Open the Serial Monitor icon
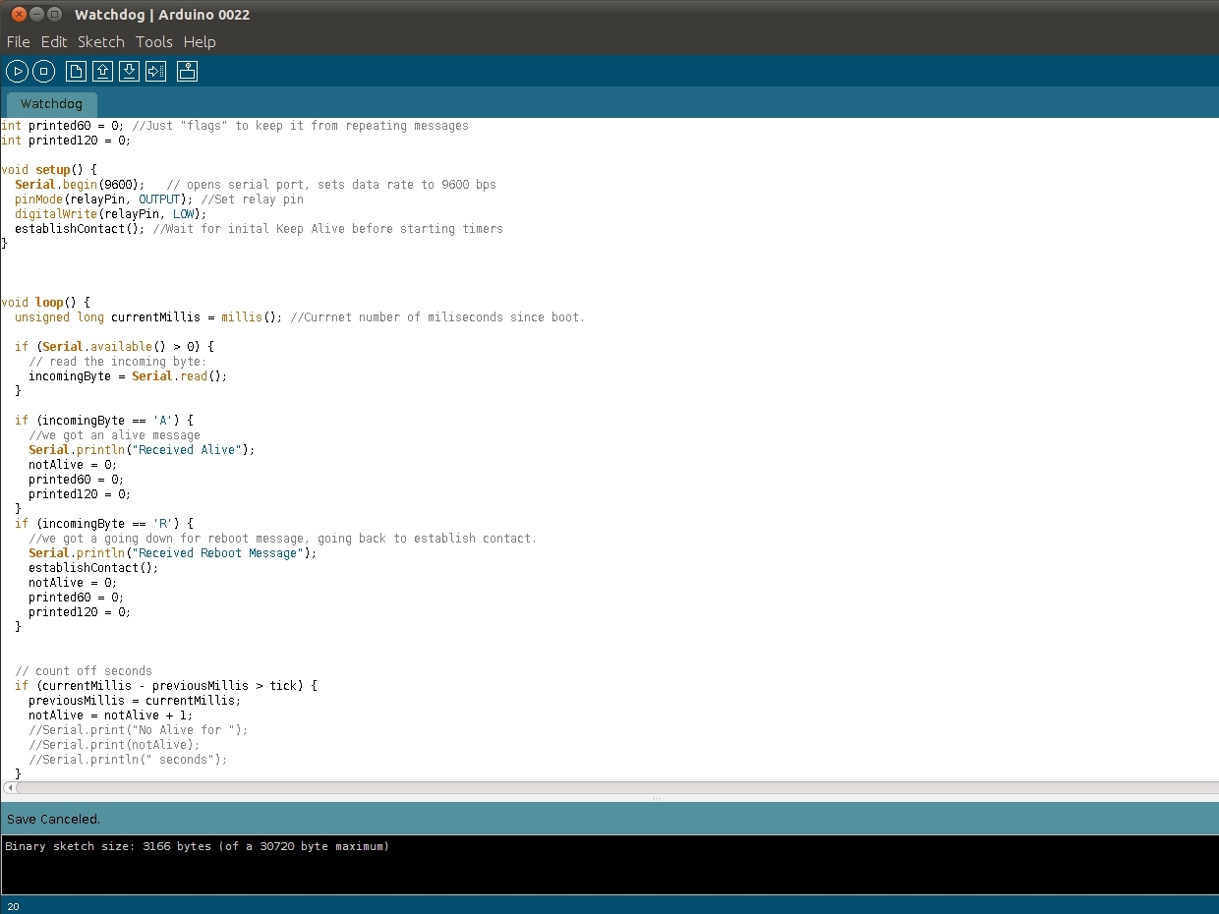This screenshot has height=914, width=1219. (188, 71)
